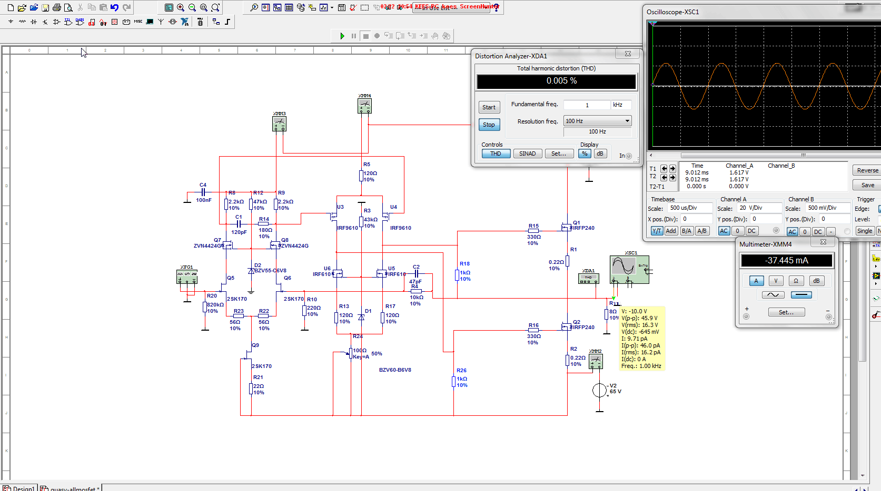Run the simulation with green play
Image resolution: width=881 pixels, height=491 pixels.
342,36
